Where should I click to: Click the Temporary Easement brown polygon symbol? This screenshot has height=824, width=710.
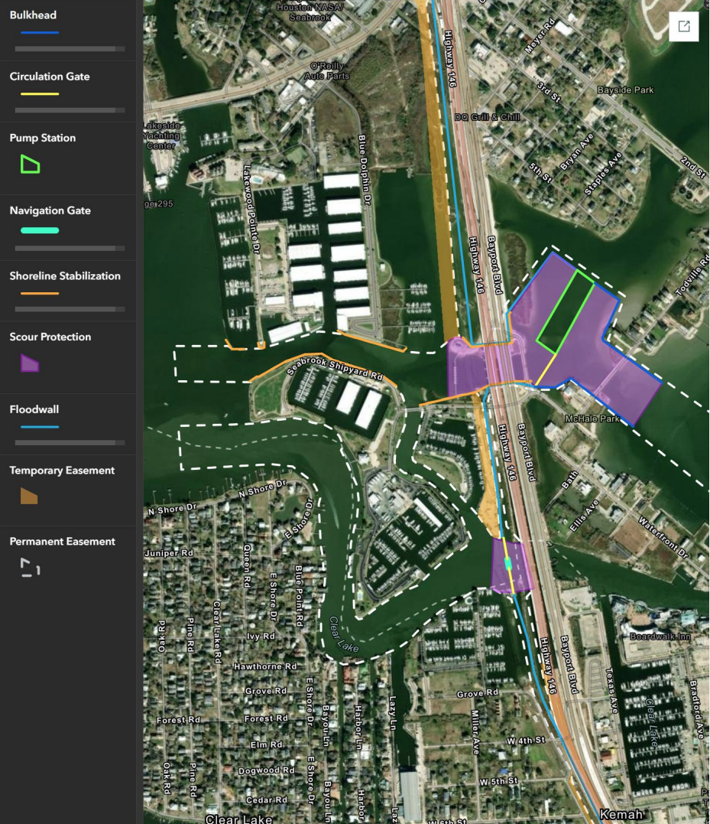coord(29,496)
